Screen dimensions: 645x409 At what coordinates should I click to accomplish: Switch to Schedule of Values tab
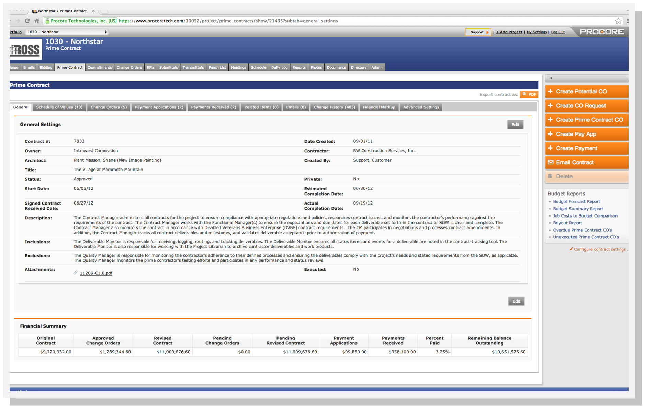point(59,107)
